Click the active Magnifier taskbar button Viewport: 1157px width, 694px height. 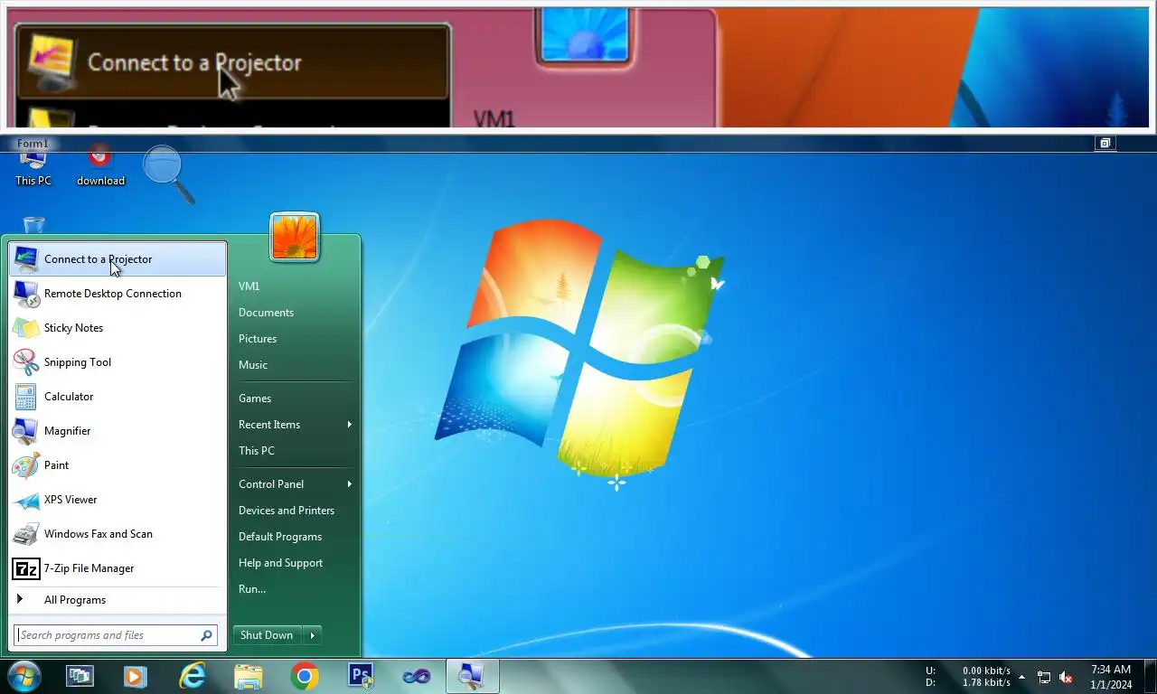[x=472, y=676]
